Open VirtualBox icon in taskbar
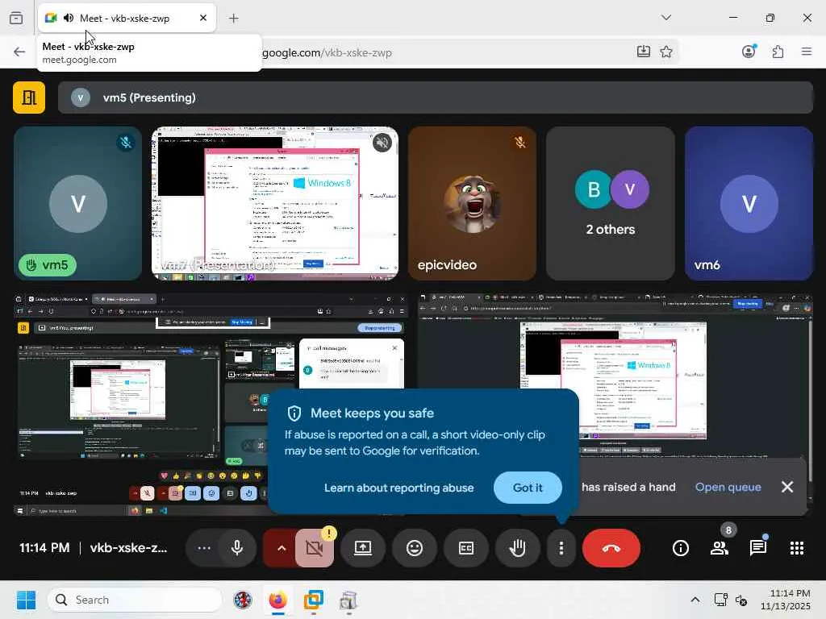This screenshot has height=619, width=826. click(314, 600)
